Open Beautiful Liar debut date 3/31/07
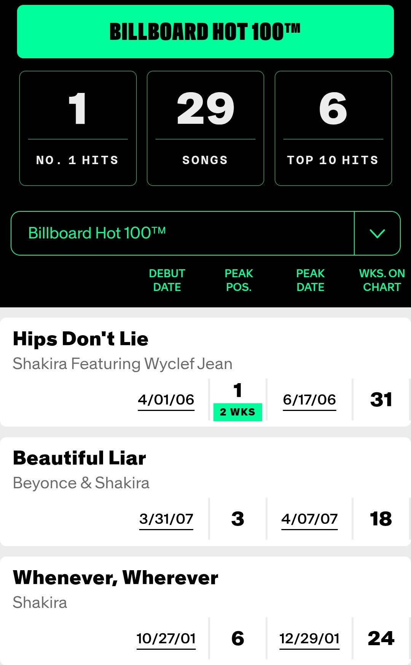Screen dimensions: 411x665 (166, 519)
